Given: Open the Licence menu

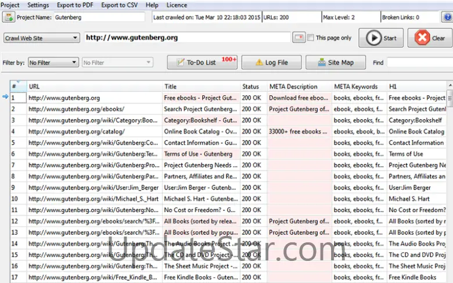Looking at the screenshot, I should (x=177, y=5).
